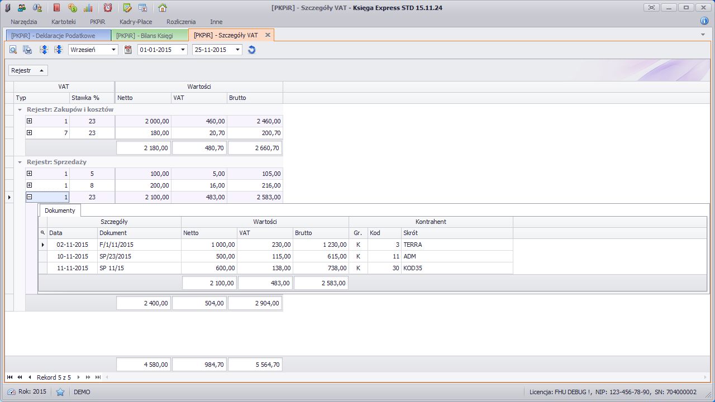This screenshot has width=715, height=402.
Task: Sort by Data column in Dokumenty
Action: pyautogui.click(x=73, y=233)
